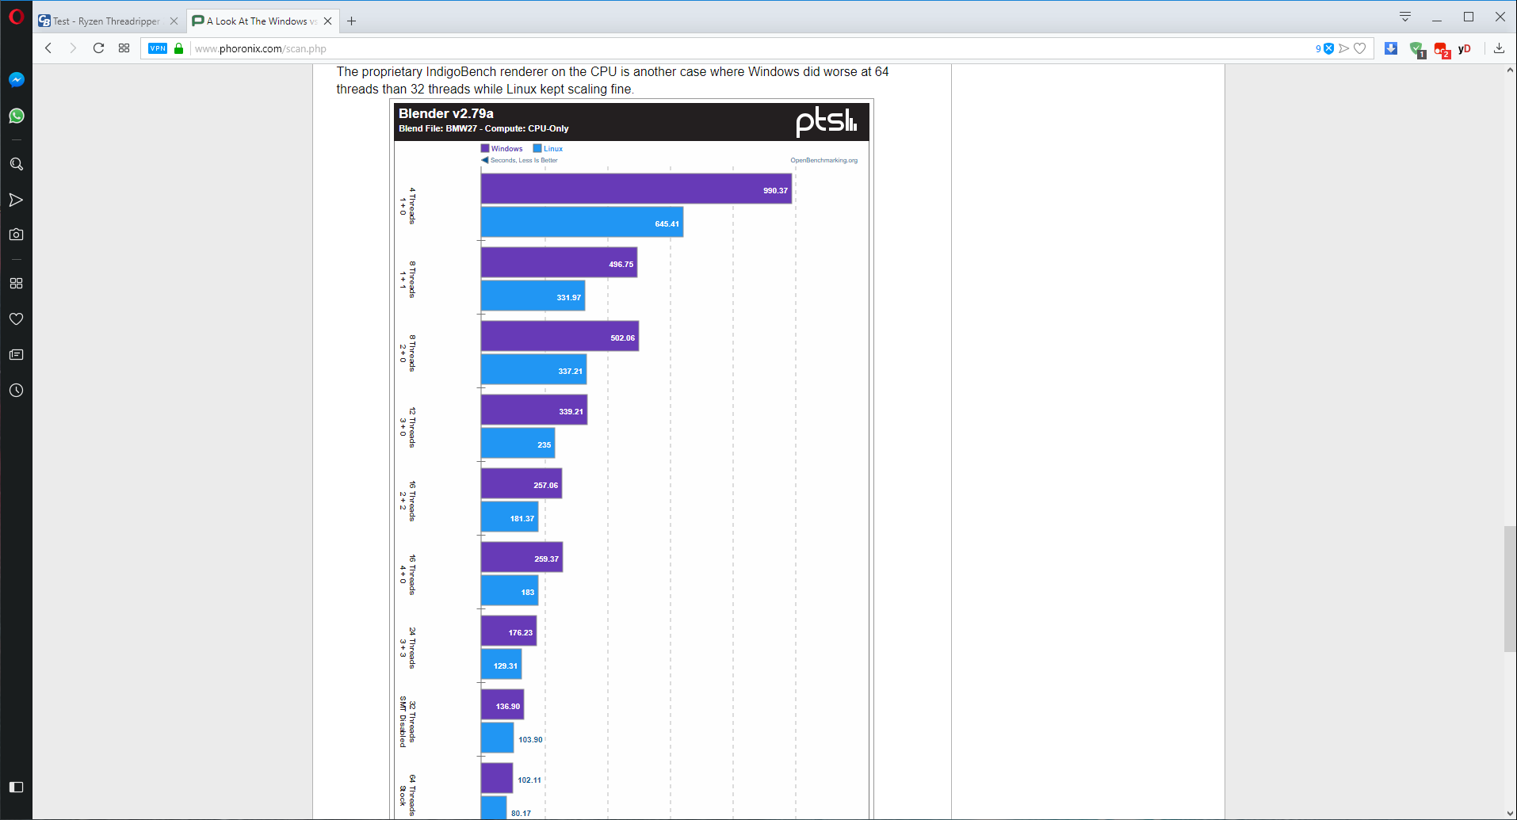Open the blue download extension icon
The image size is (1517, 820).
pyautogui.click(x=1391, y=48)
